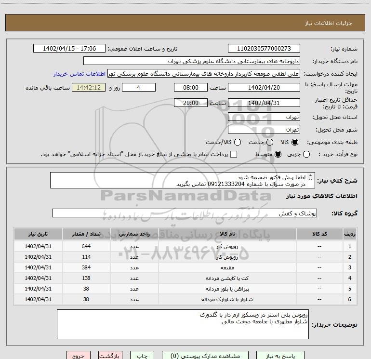Click quantity 114 cell
Viewport: 371px width, 359px height.
point(86,257)
